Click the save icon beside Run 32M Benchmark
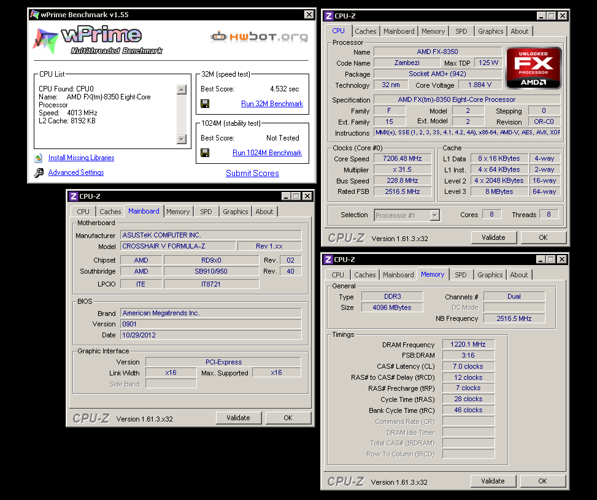Viewport: 597px width, 500px height. click(x=205, y=104)
